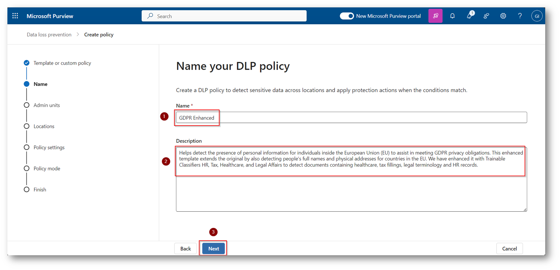The image size is (560, 270).
Task: Open the notifications bell
Action: pos(452,16)
